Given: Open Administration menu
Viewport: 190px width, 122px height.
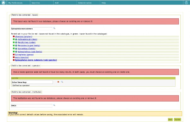Looking at the screenshot, I should pyautogui.click(x=85, y=3).
